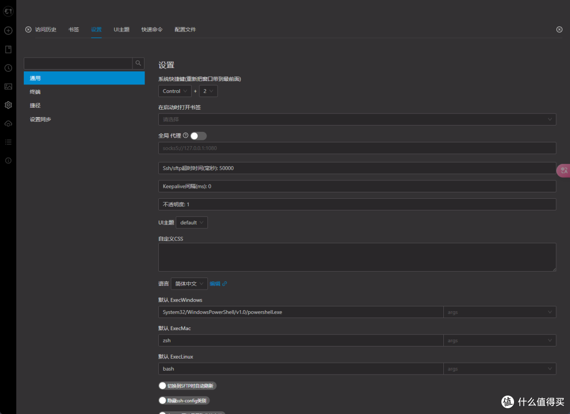Click the electerm logo icon
The height and width of the screenshot is (414, 570).
pos(8,11)
